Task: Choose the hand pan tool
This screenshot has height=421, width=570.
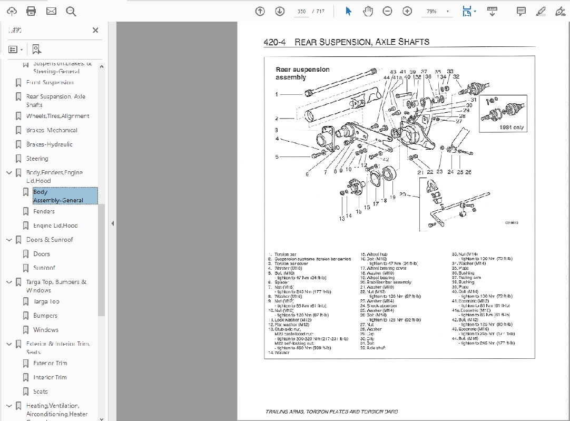Action: 368,11
